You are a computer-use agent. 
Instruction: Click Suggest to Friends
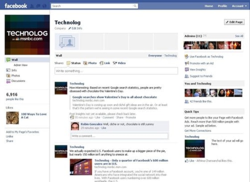point(201,76)
